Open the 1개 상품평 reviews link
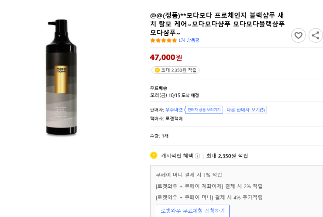Screen dimensions: 323x217 click(x=189, y=40)
